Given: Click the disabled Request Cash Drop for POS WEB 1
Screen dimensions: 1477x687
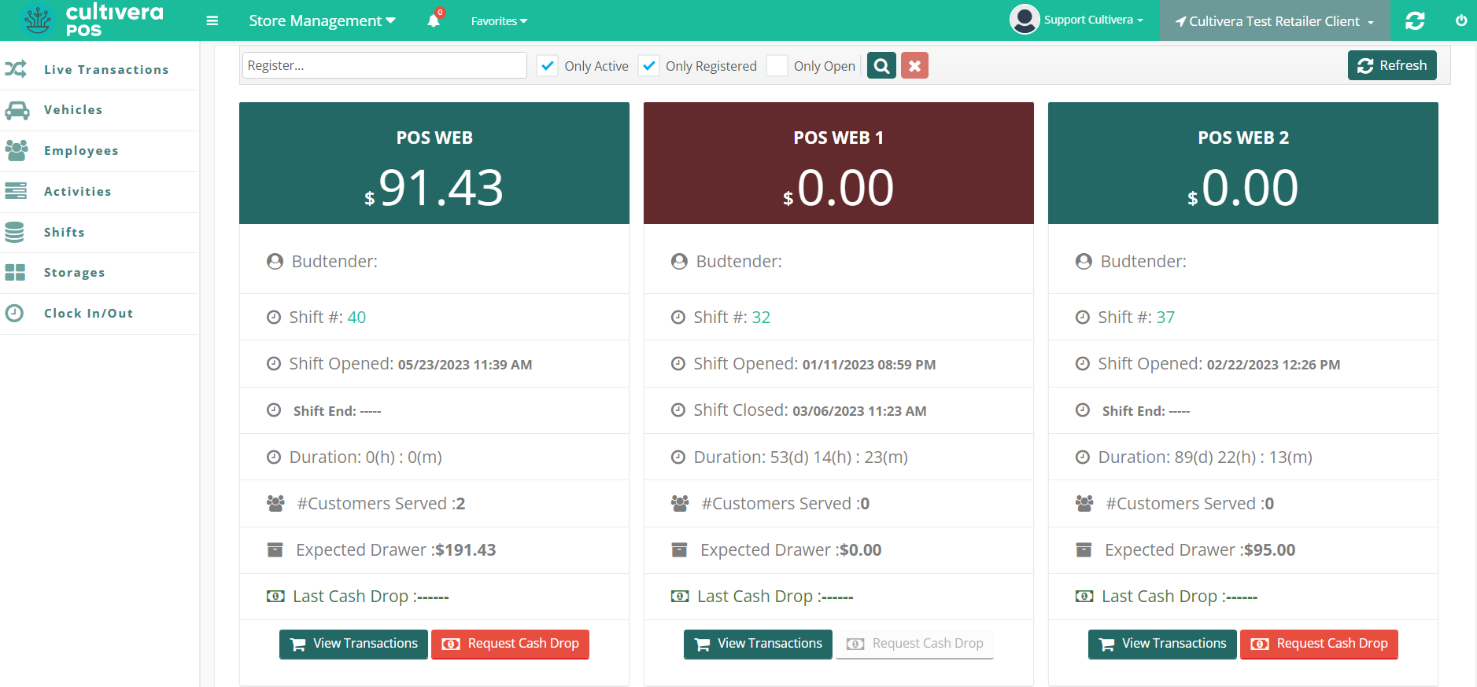Looking at the screenshot, I should click(915, 644).
